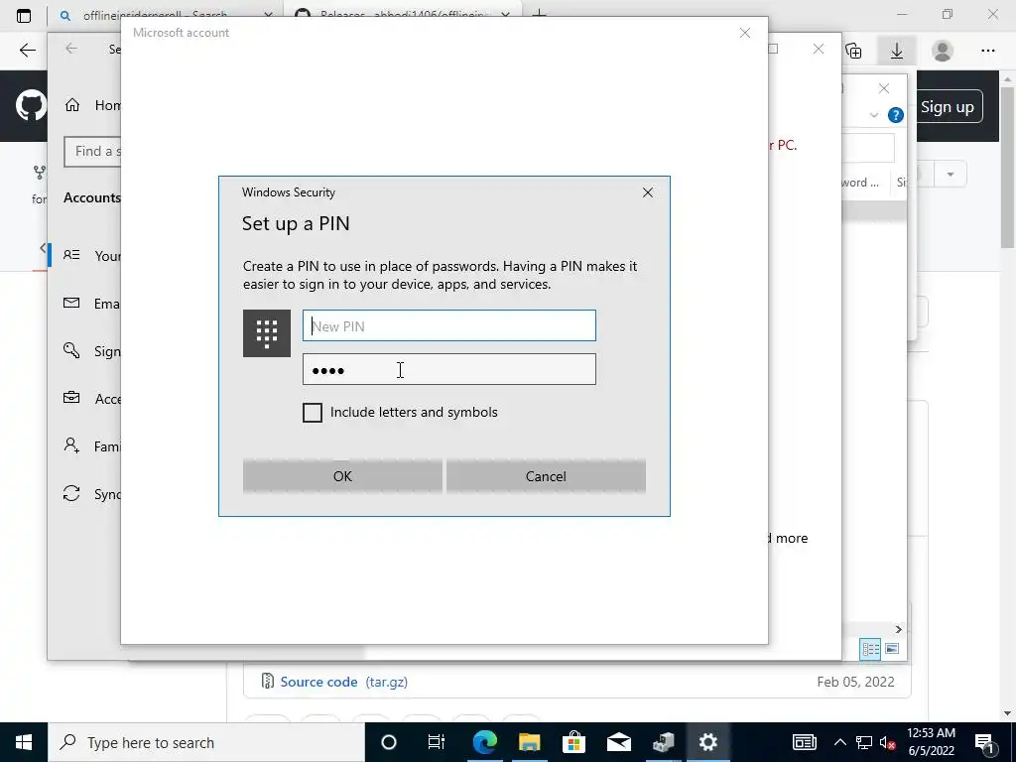The width and height of the screenshot is (1016, 762).
Task: Open Sign-in options key icon in Settings
Action: pos(71,350)
